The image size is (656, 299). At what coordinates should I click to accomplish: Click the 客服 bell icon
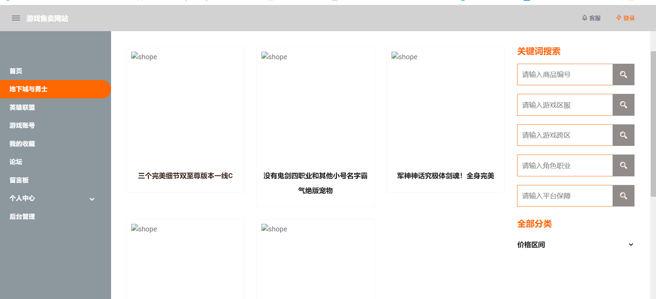(584, 18)
